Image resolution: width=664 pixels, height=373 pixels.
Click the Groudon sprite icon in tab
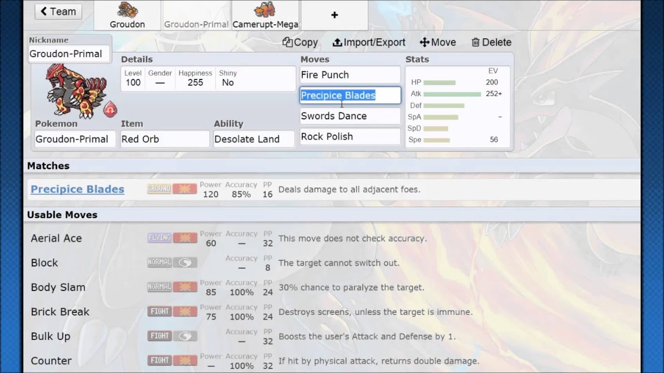point(127,10)
